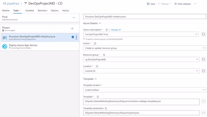Select the Deploy Azure App Service task
The width and height of the screenshot is (207, 117).
(x=40, y=46)
